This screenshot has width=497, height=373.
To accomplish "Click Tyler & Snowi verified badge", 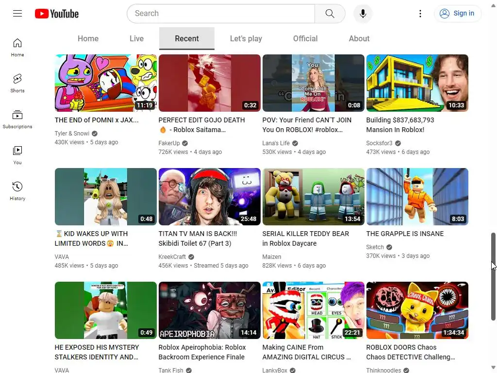I will (95, 134).
